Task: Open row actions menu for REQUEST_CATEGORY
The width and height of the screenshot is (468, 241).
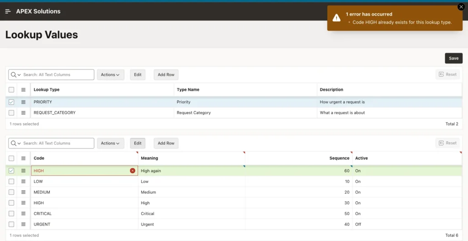Action: tap(23, 113)
